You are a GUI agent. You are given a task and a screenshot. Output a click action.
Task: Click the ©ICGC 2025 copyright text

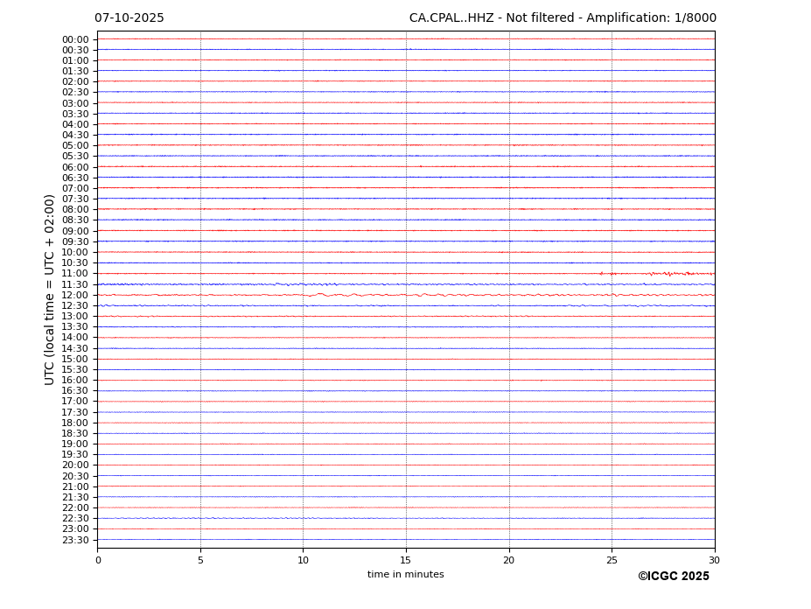pyautogui.click(x=673, y=577)
